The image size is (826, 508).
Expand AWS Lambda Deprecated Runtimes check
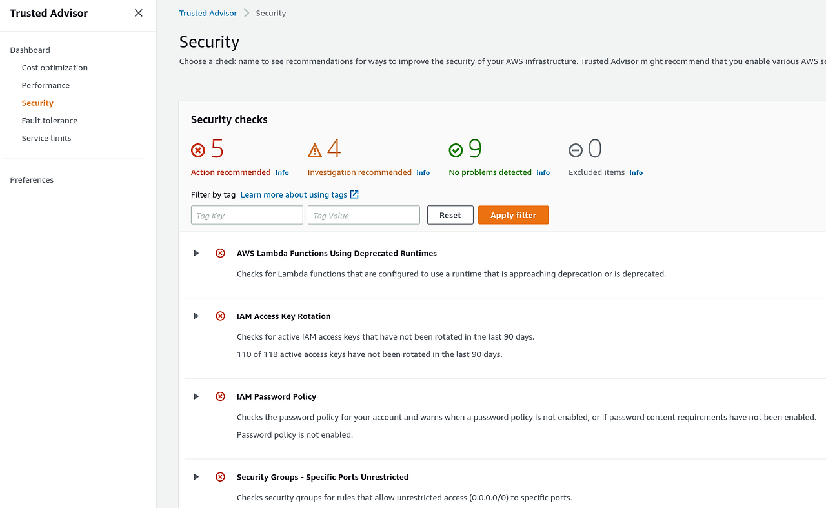(x=196, y=253)
